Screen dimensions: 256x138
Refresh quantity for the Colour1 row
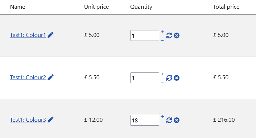(x=169, y=35)
